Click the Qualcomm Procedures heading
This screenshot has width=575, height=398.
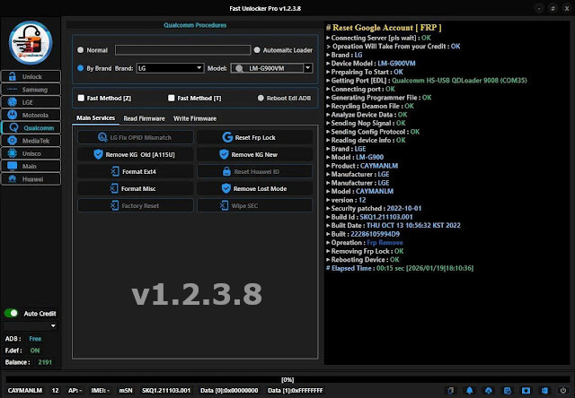coord(195,25)
